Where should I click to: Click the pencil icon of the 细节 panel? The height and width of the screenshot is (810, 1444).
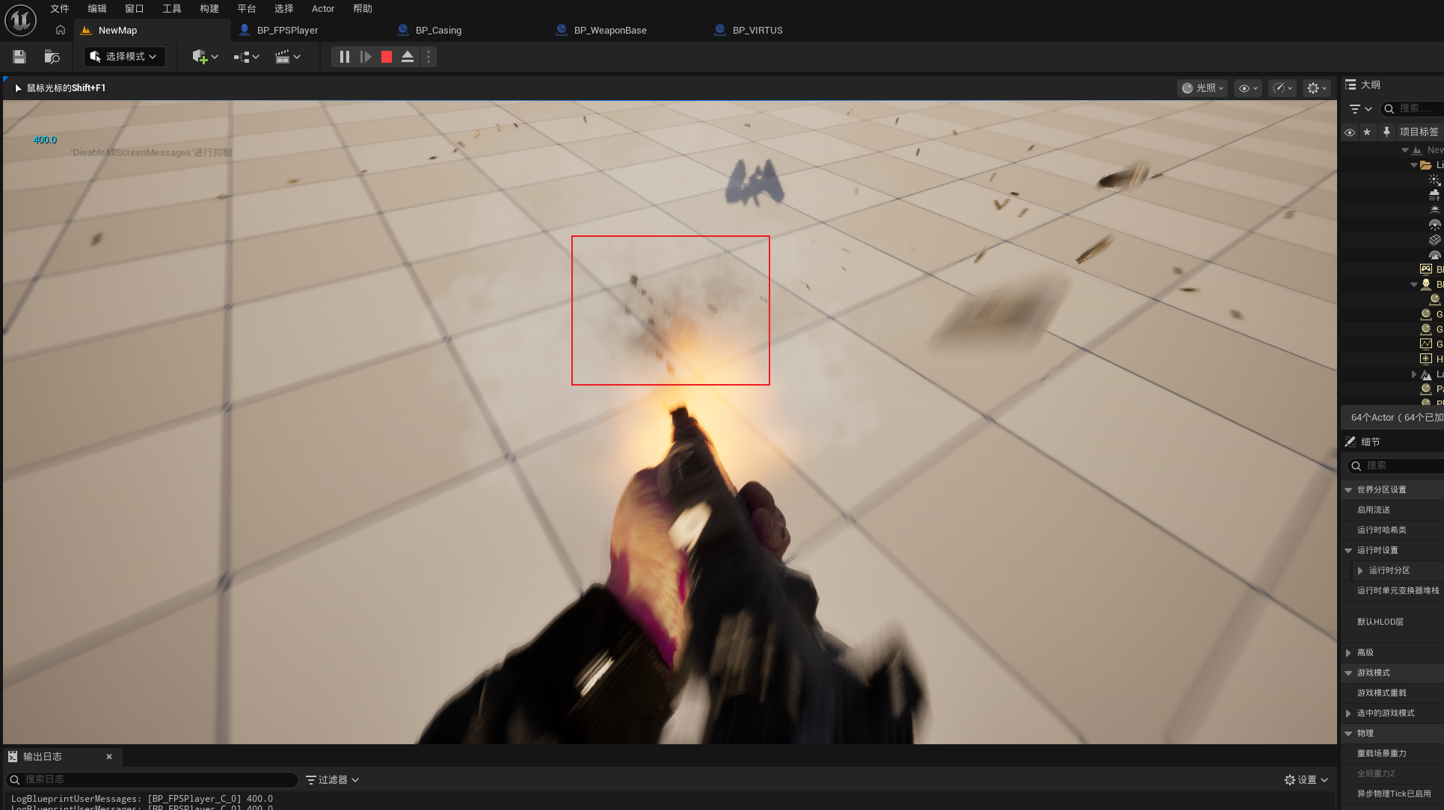[1351, 442]
